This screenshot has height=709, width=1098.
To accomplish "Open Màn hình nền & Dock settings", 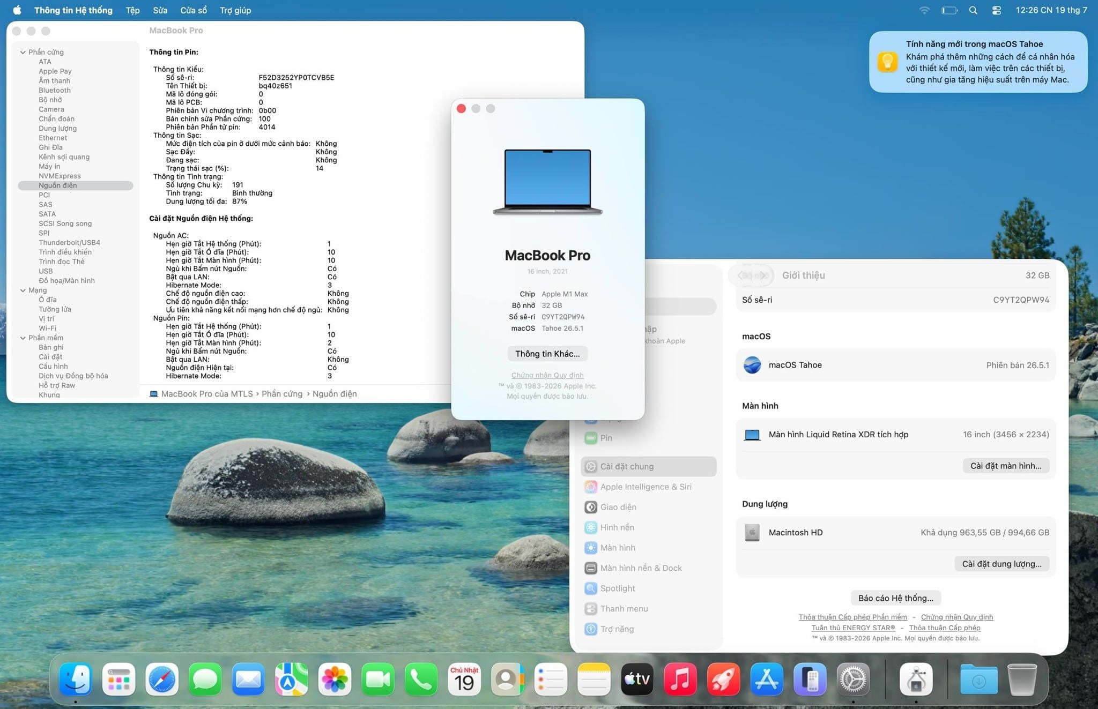I will (649, 568).
